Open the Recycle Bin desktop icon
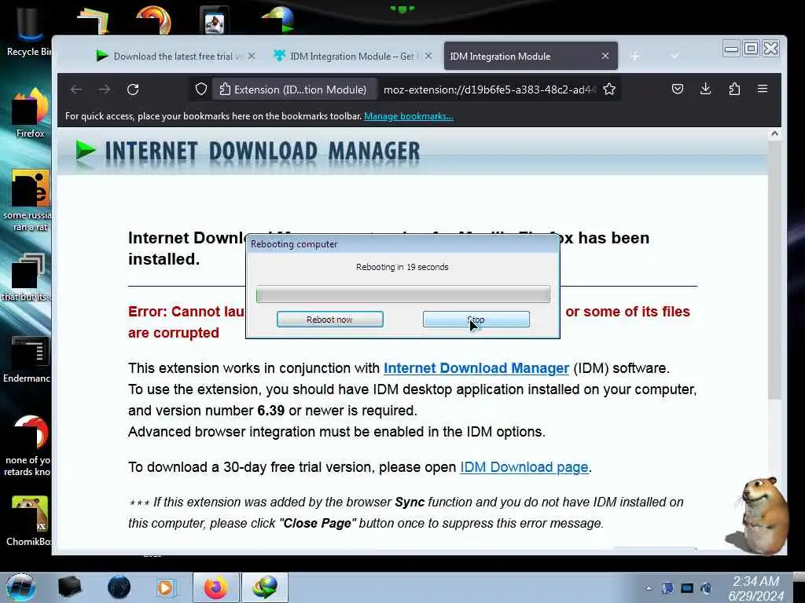The image size is (805, 603). tap(29, 31)
